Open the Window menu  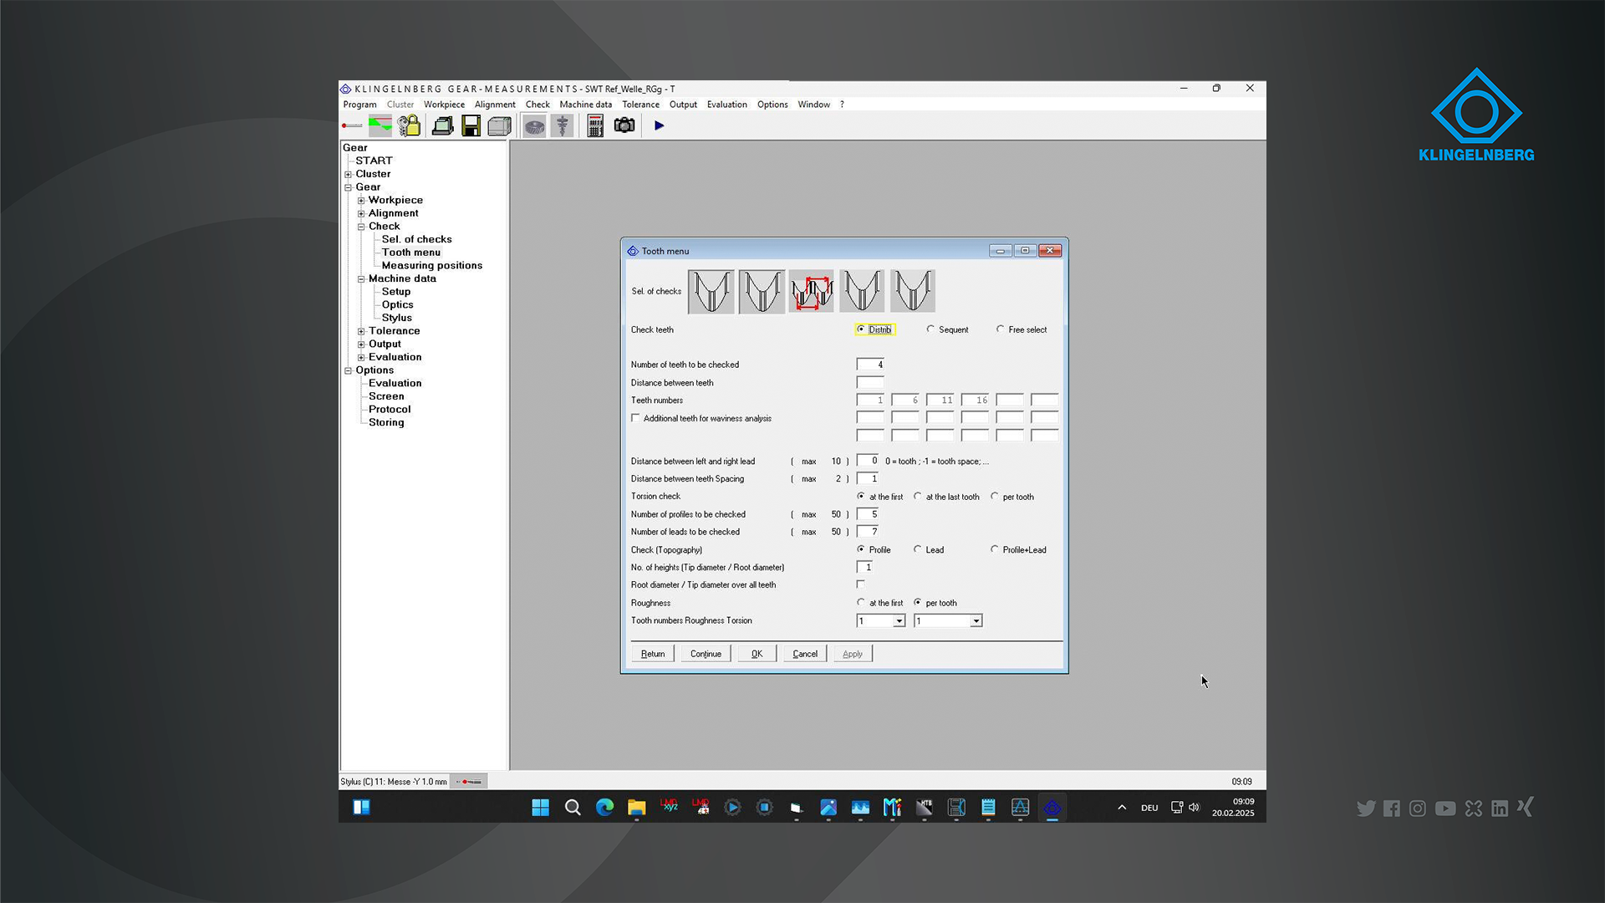point(813,105)
